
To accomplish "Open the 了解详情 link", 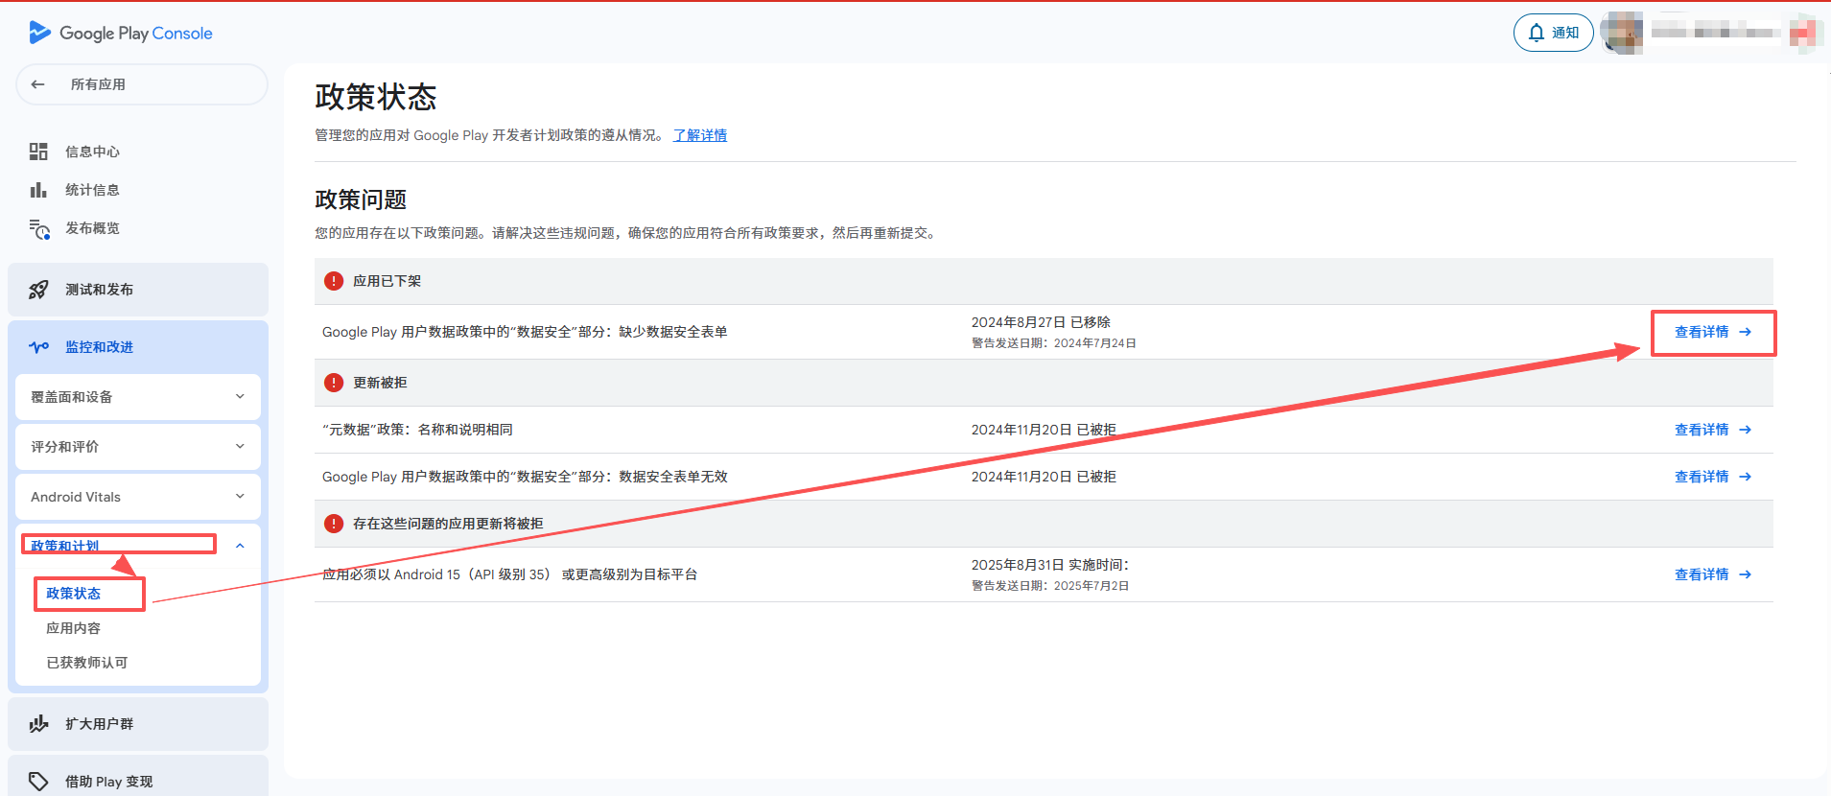I will click(x=700, y=135).
